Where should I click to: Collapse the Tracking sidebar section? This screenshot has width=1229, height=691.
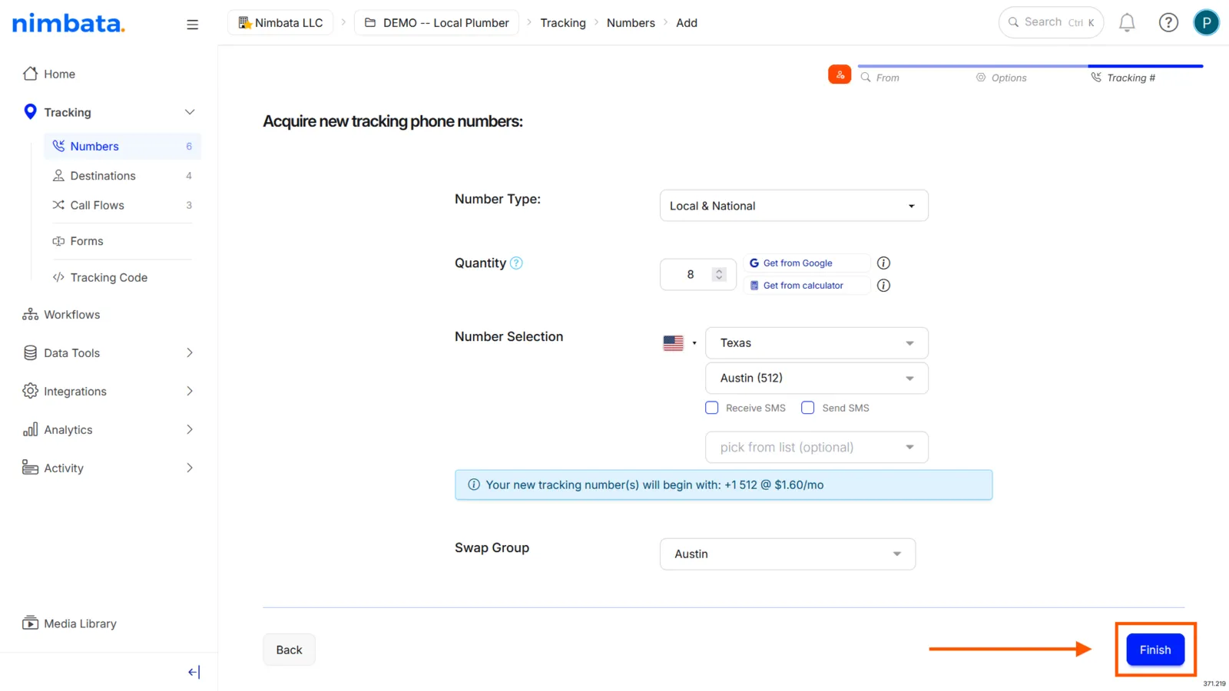click(x=189, y=112)
